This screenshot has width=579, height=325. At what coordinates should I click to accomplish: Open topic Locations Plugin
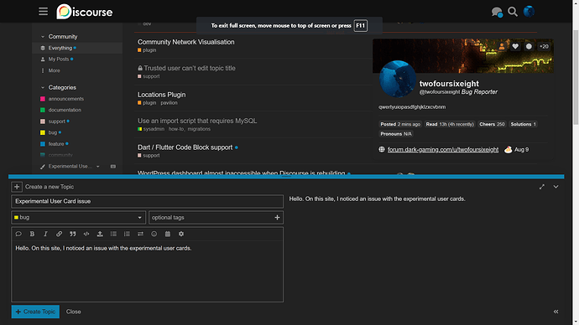161,95
